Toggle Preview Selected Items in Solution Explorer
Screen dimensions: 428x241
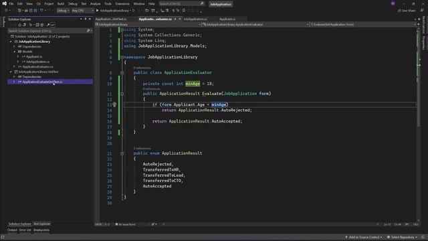[x=53, y=25]
